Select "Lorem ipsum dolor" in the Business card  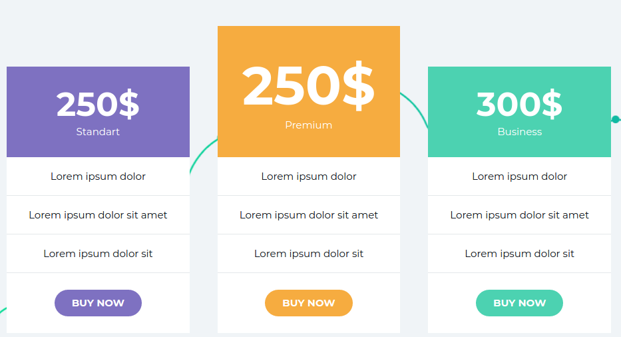point(519,176)
